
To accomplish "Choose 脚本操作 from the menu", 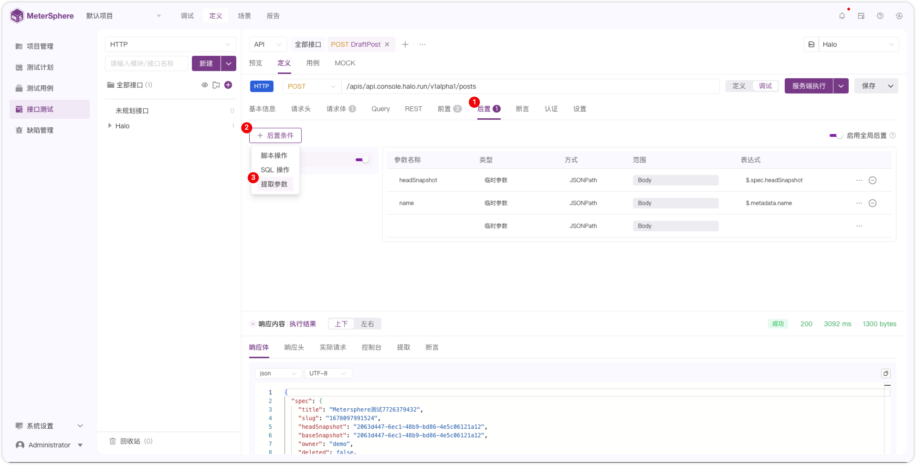I will coord(274,155).
